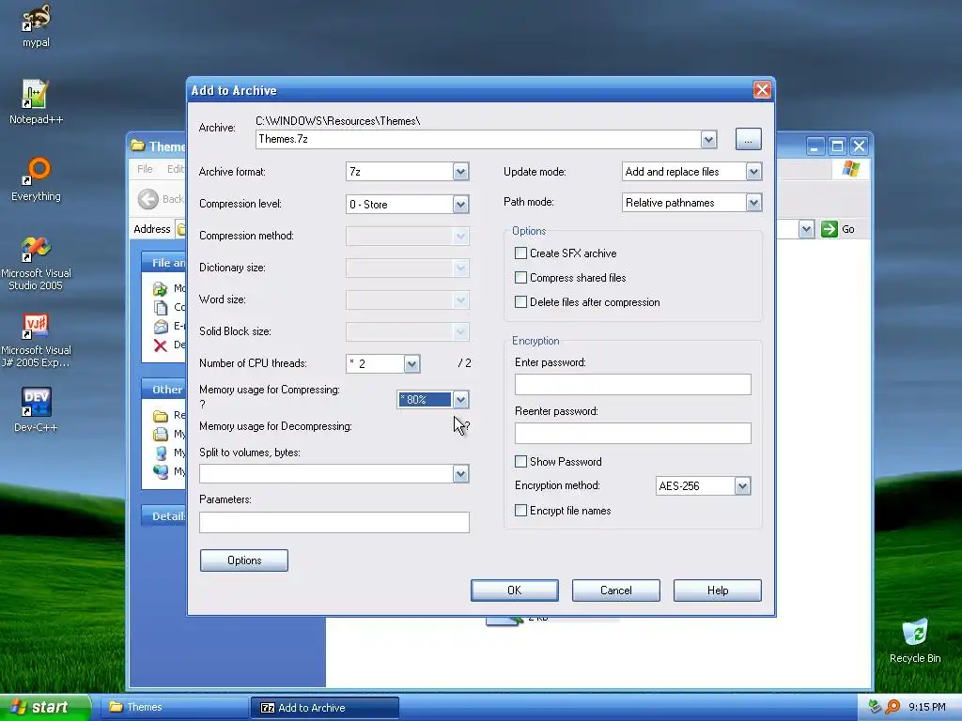Expand address bar dropdown in Themes window
The height and width of the screenshot is (721, 962).
pos(806,229)
